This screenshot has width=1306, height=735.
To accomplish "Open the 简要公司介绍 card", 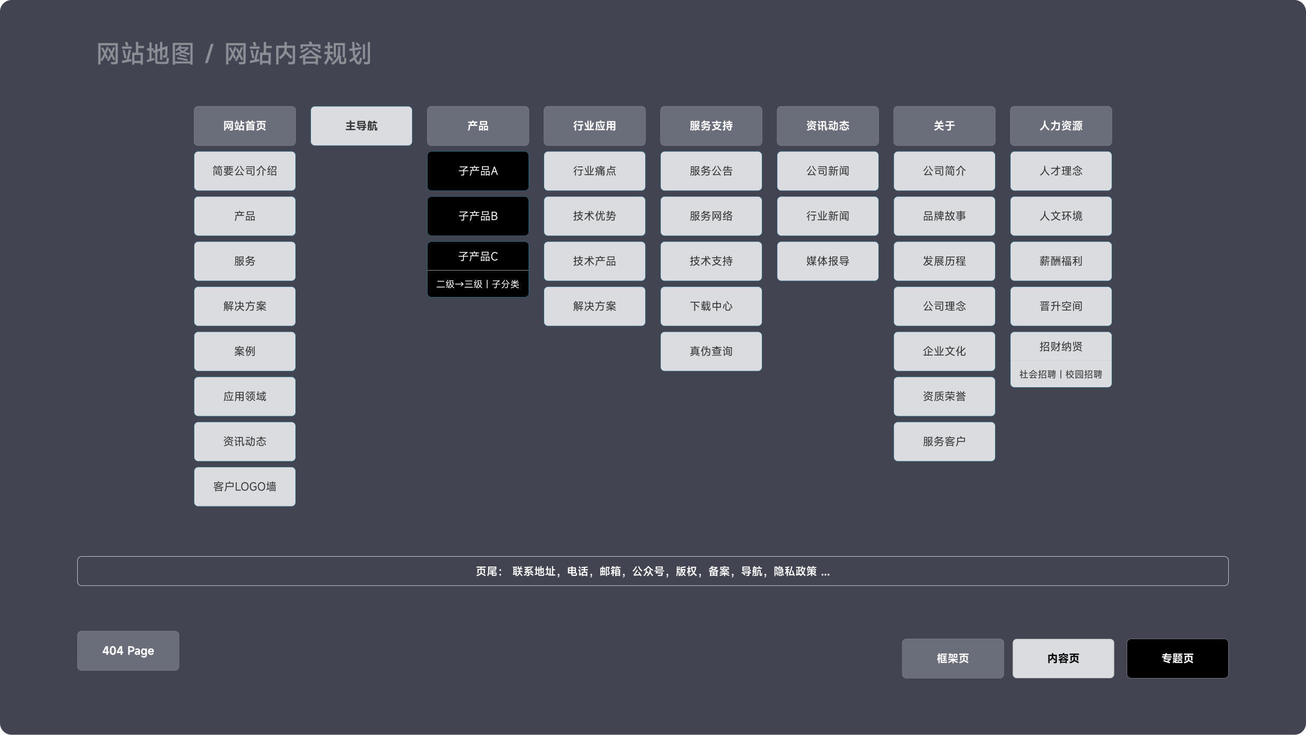I will (245, 171).
